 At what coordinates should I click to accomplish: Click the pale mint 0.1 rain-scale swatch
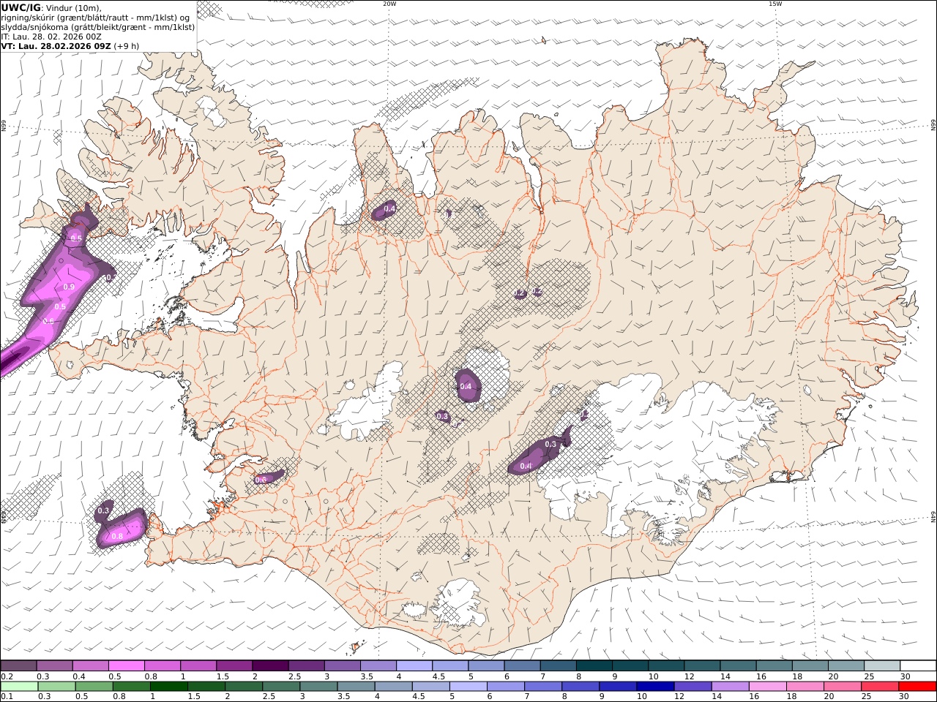[x=19, y=687]
